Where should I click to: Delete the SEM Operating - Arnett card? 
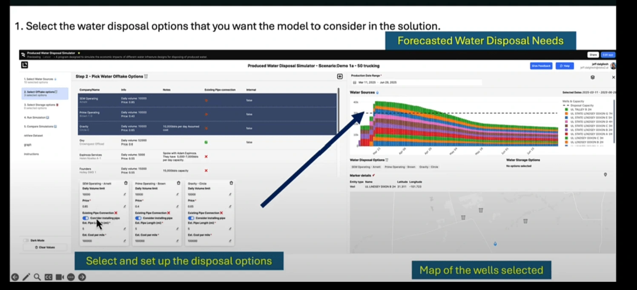point(126,183)
